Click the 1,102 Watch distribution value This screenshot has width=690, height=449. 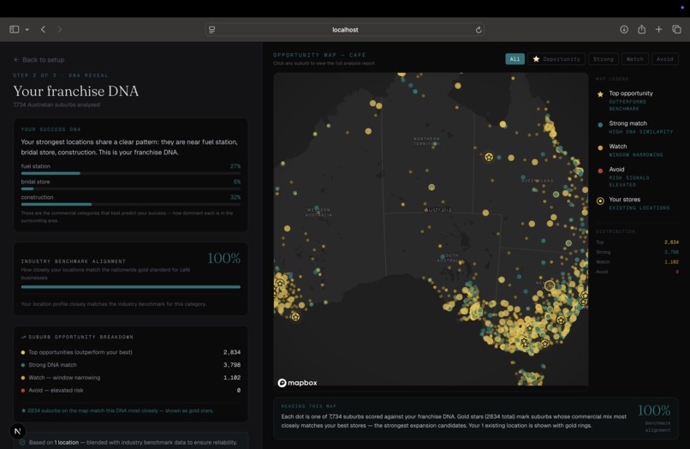tap(671, 261)
